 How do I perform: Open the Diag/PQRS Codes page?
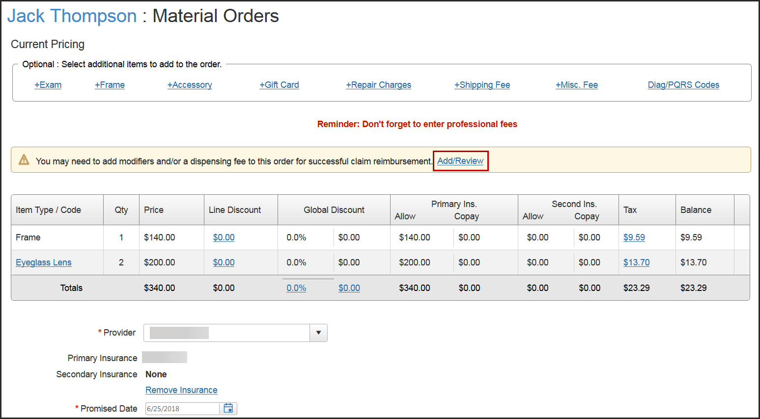point(683,84)
